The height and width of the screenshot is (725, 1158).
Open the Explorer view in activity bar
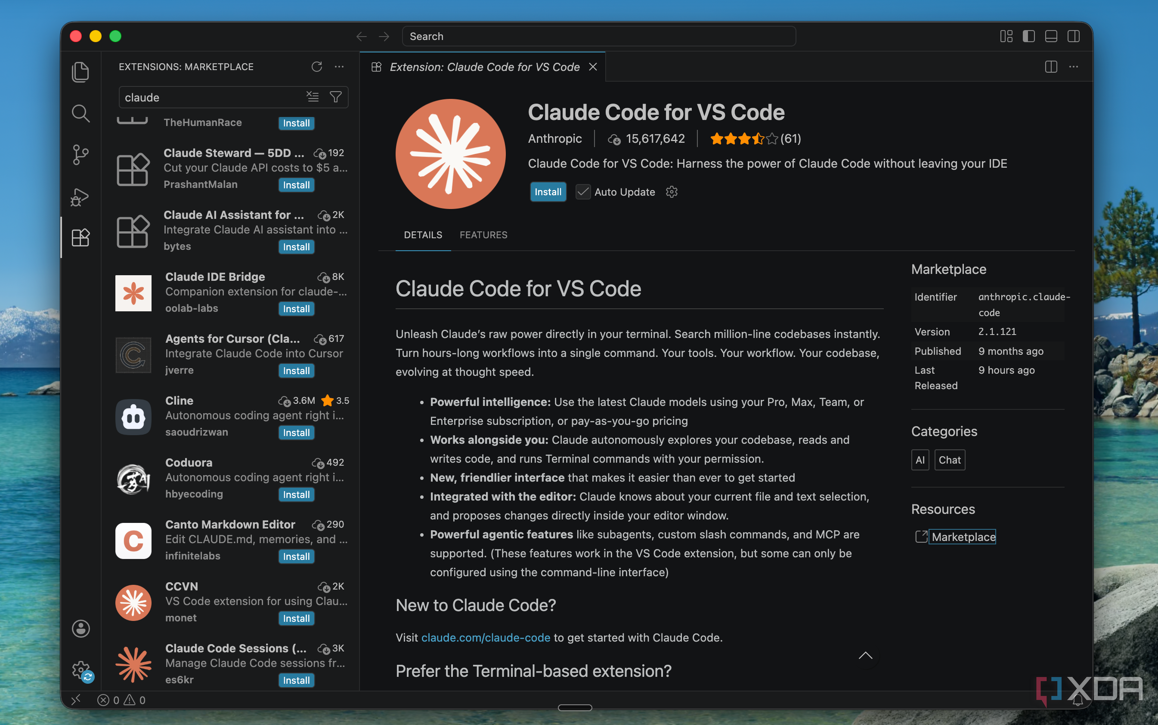pyautogui.click(x=81, y=72)
